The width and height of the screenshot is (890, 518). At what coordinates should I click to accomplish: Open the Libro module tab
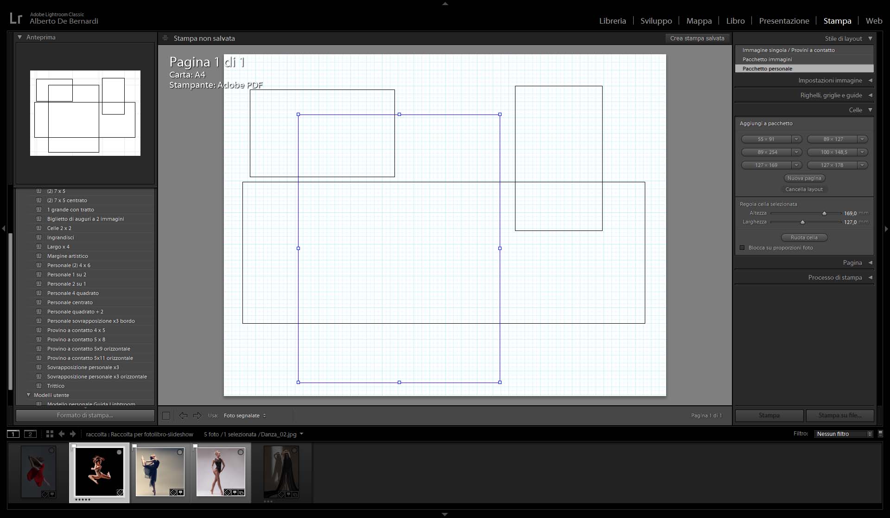tap(735, 21)
